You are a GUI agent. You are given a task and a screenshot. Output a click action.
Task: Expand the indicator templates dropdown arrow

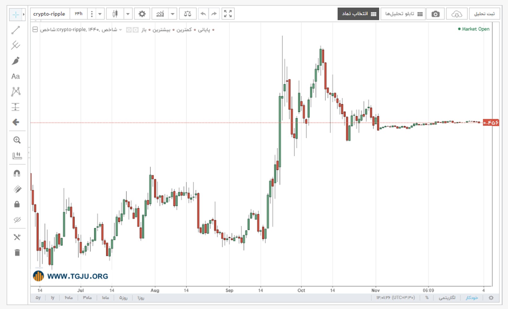coord(173,14)
